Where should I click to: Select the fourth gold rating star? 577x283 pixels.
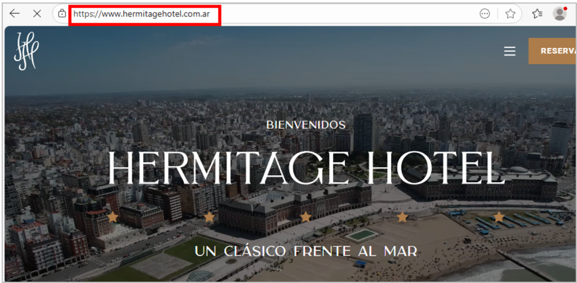tap(402, 217)
